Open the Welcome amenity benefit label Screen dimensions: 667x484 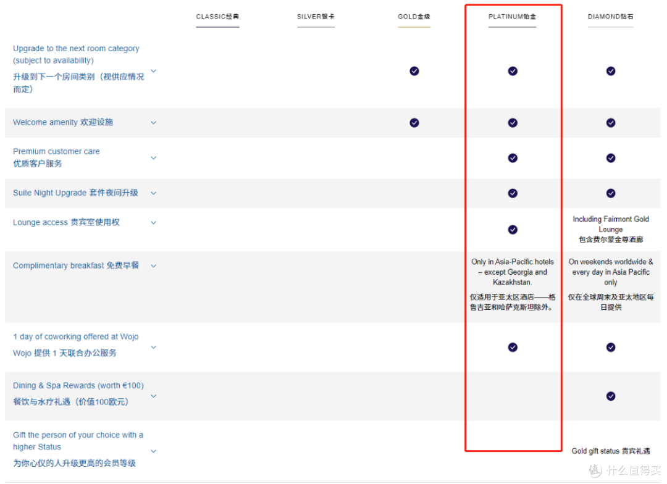63,122
